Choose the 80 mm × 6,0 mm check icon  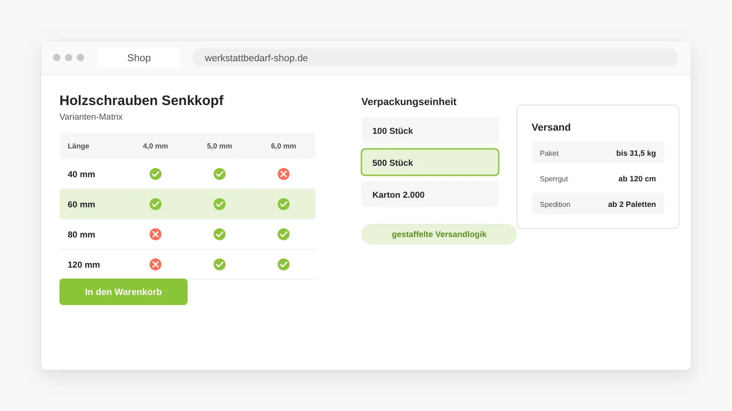tap(284, 234)
